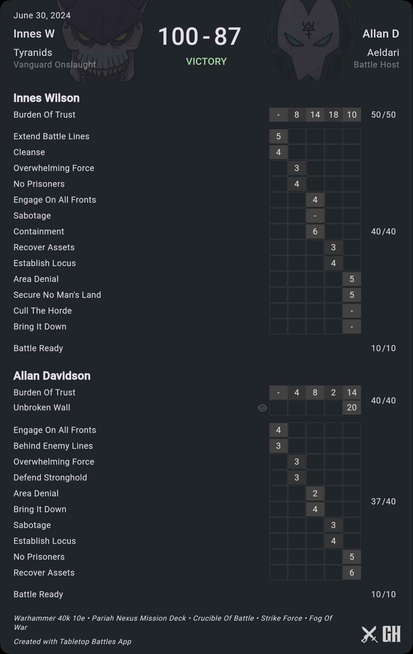Click Secure No Man's Land objective row
Image resolution: width=413 pixels, height=654 pixels.
pos(57,295)
